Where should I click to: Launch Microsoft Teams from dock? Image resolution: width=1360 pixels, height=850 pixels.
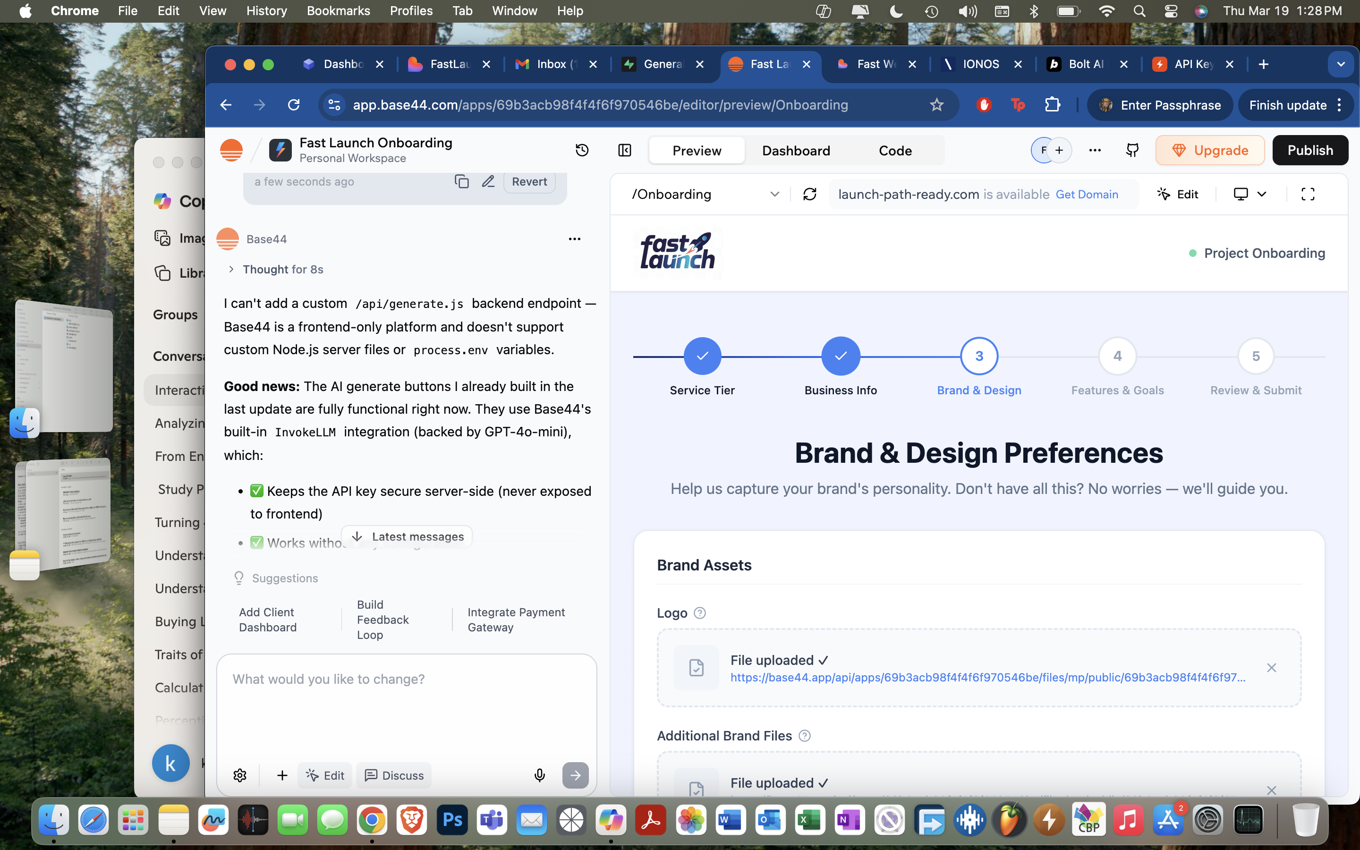point(492,820)
